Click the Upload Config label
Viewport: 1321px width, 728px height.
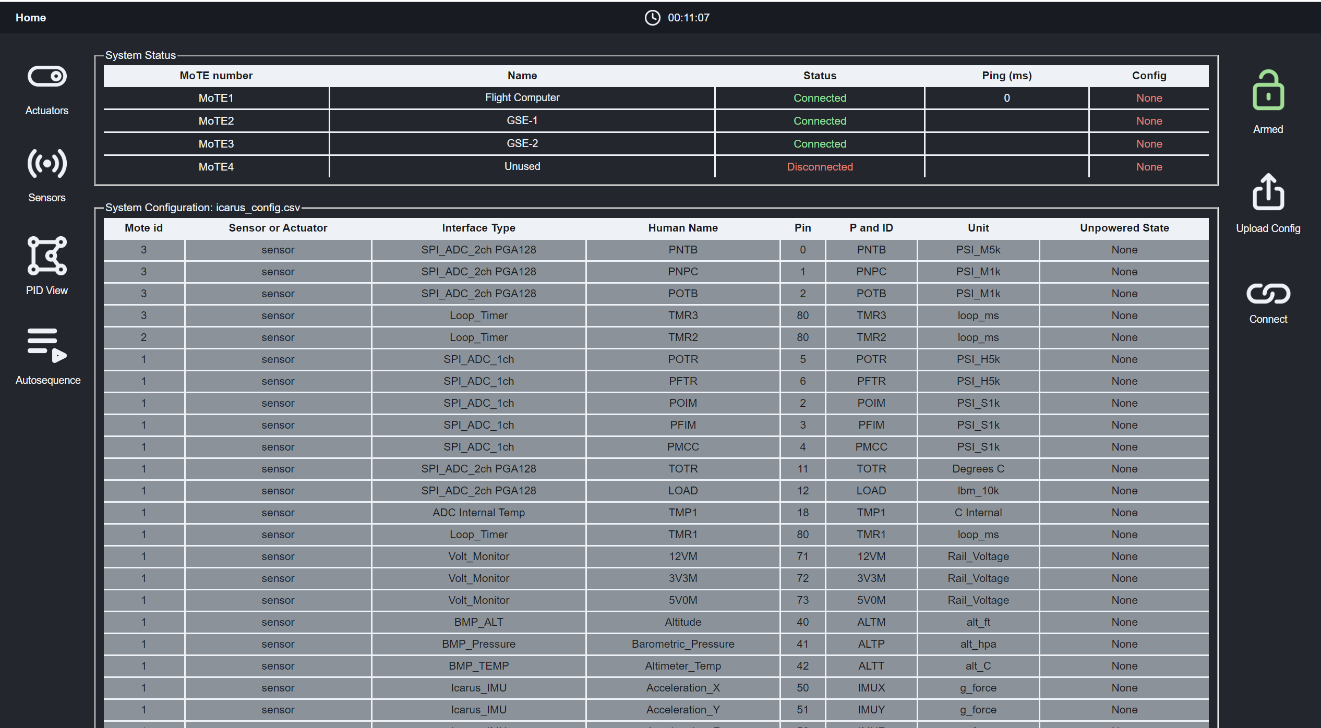[1268, 228]
